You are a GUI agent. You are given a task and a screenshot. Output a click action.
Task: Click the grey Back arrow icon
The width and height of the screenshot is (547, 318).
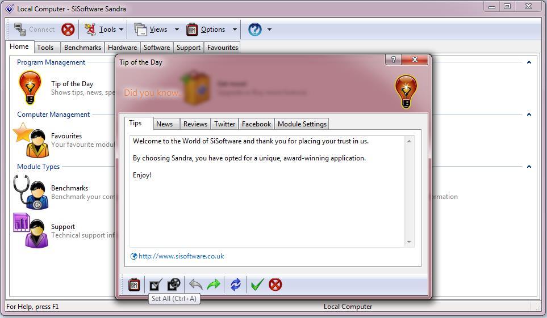point(195,285)
